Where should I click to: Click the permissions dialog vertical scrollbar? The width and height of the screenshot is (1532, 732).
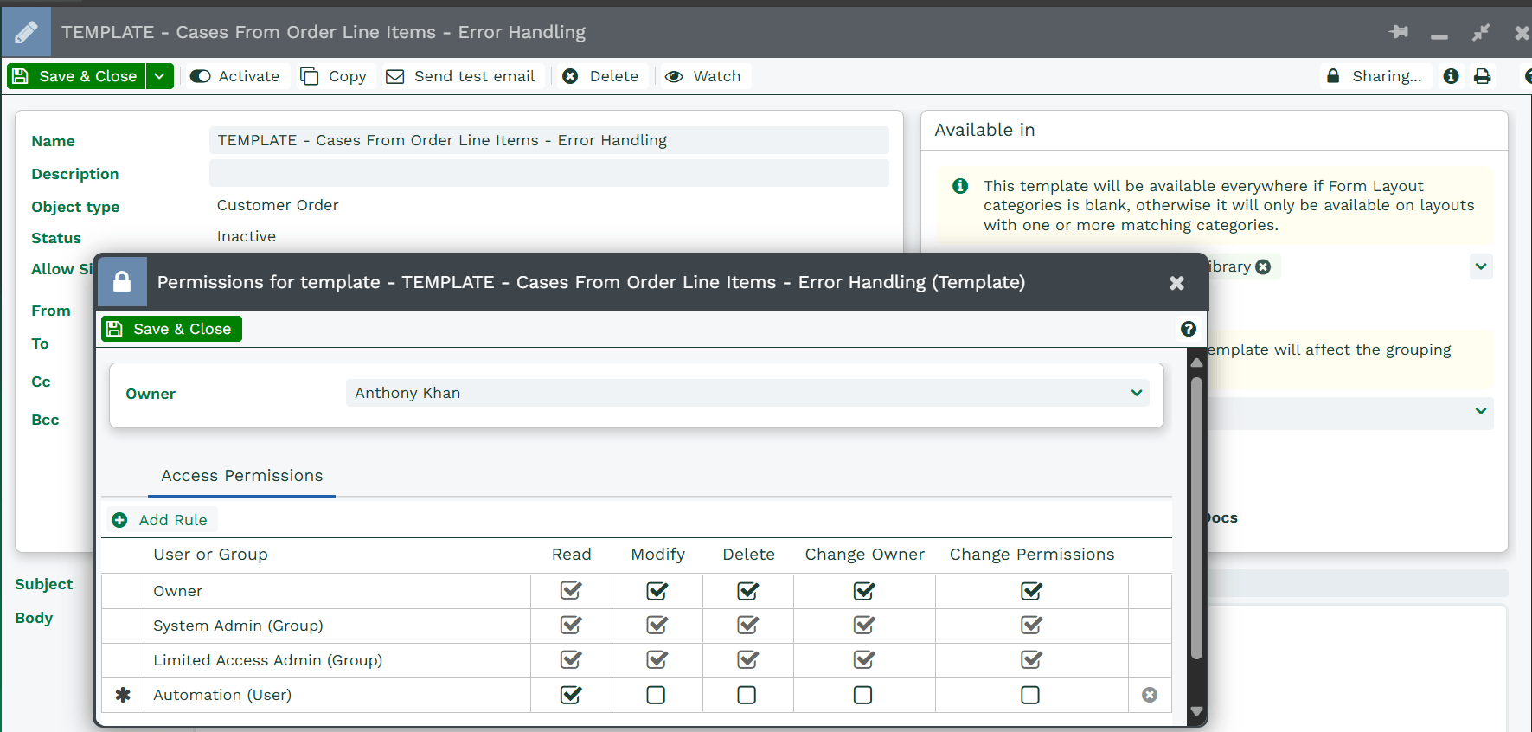[1197, 519]
